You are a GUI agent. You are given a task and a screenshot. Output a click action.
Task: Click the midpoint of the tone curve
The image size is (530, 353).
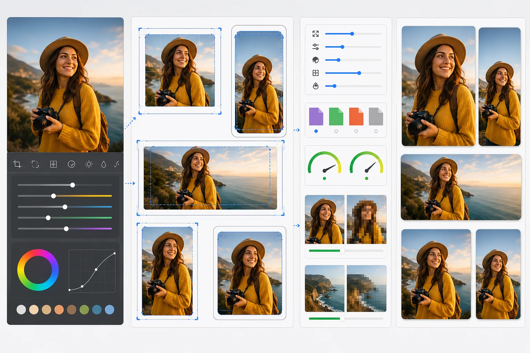point(96,270)
